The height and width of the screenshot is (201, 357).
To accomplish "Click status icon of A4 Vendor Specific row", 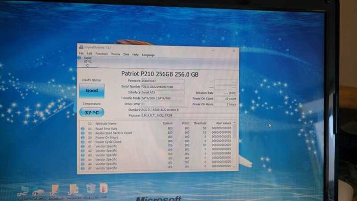I will tap(83, 160).
